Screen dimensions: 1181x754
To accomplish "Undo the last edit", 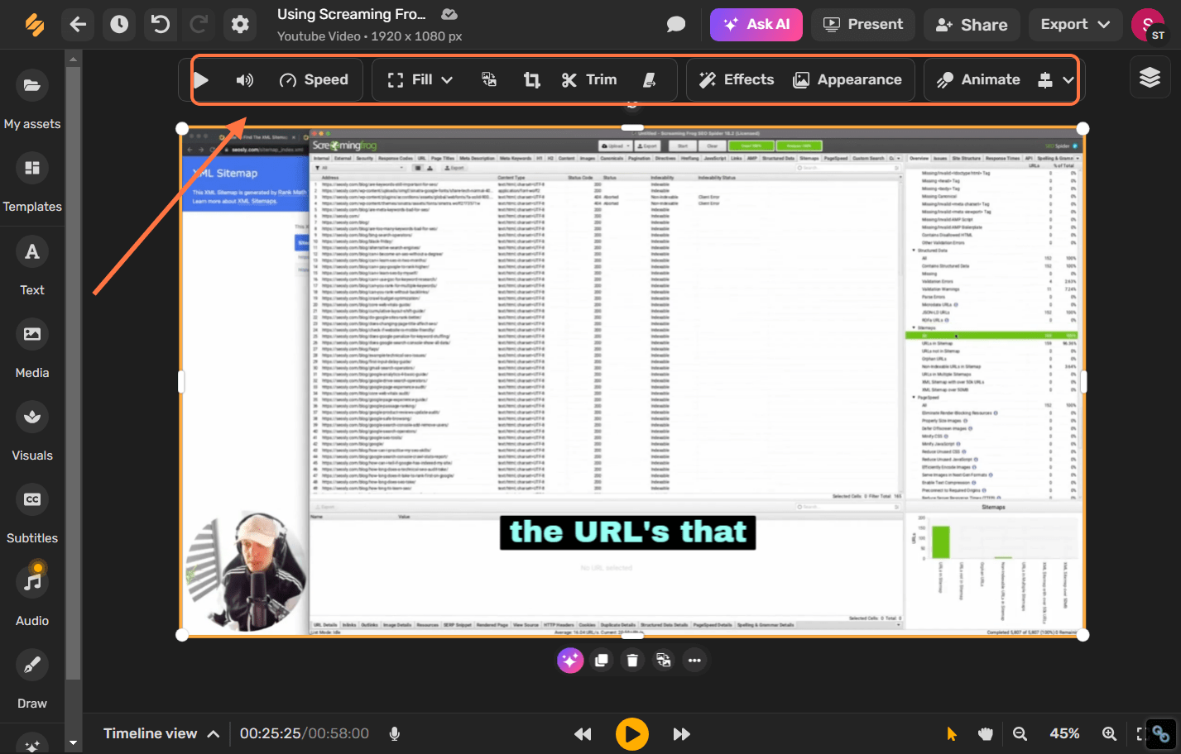I will 161,25.
